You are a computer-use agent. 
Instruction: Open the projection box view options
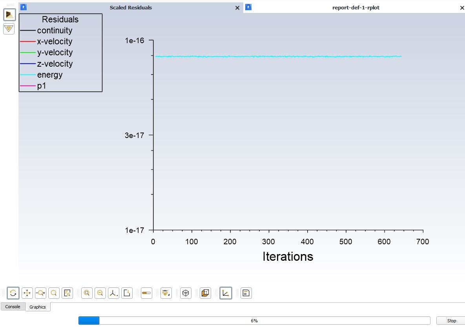pyautogui.click(x=205, y=293)
